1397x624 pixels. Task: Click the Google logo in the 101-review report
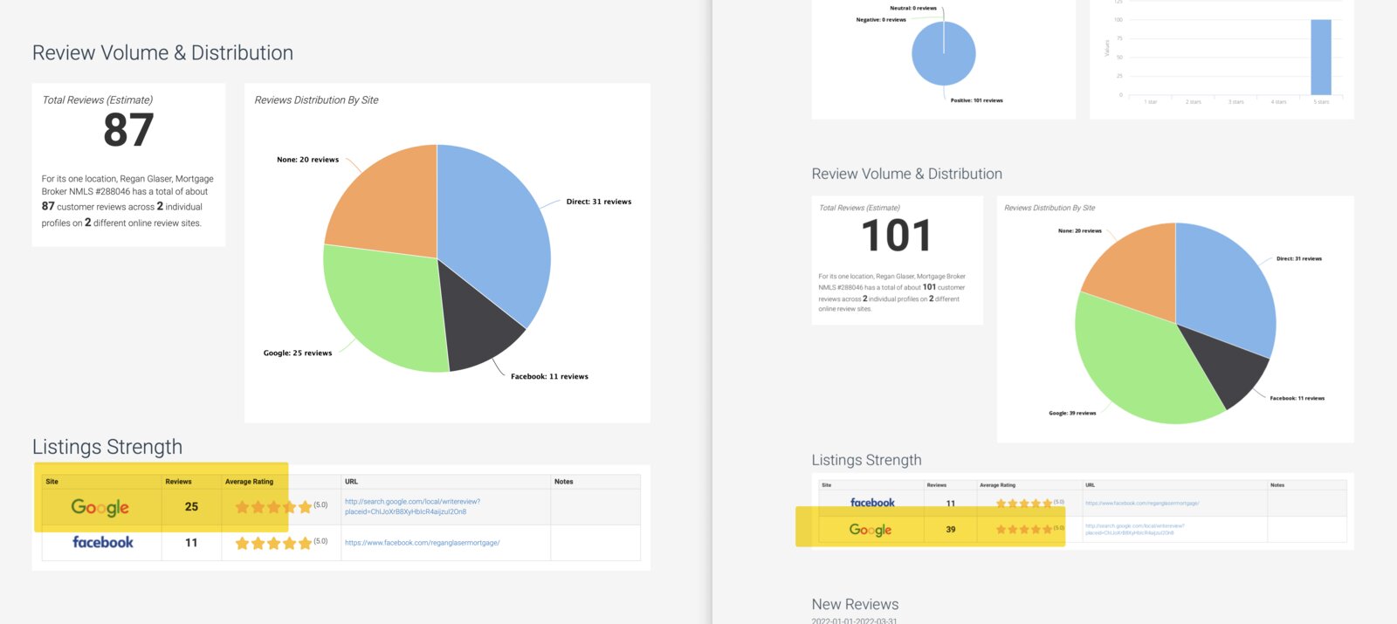[871, 530]
